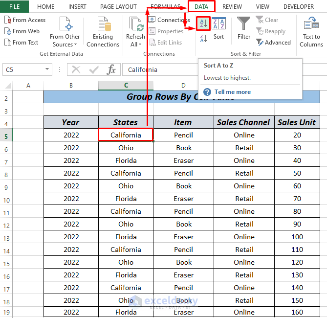327x318 pixels.
Task: Click the Year header cell
Action: pyautogui.click(x=71, y=122)
